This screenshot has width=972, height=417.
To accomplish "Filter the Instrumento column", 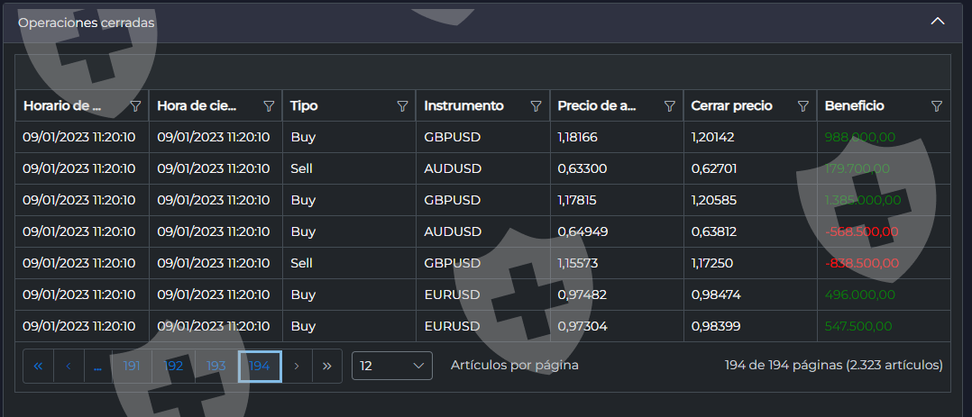I will (536, 106).
